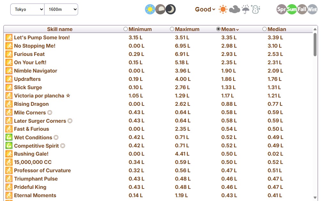Click the Mile Corners skill icon

coord(9,112)
